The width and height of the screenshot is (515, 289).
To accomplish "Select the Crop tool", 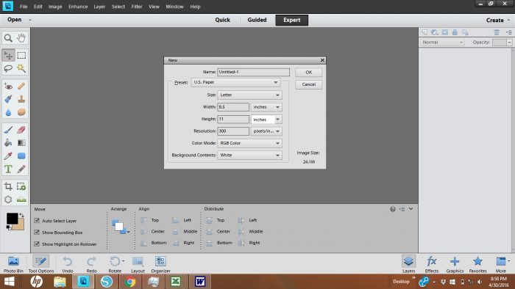I will pos(8,186).
